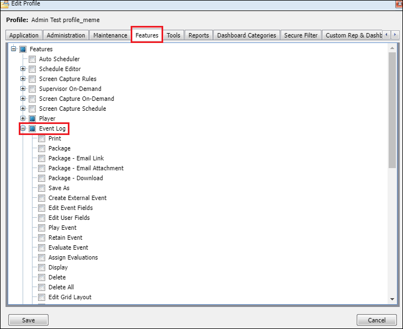
Task: Expand the Schedule Editor node
Action: click(23, 69)
